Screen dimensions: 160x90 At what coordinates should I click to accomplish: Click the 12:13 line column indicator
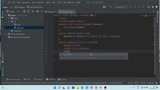click(130, 83)
